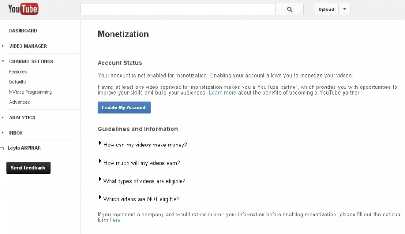
Task: Follow the Learn more link
Action: [x=223, y=93]
